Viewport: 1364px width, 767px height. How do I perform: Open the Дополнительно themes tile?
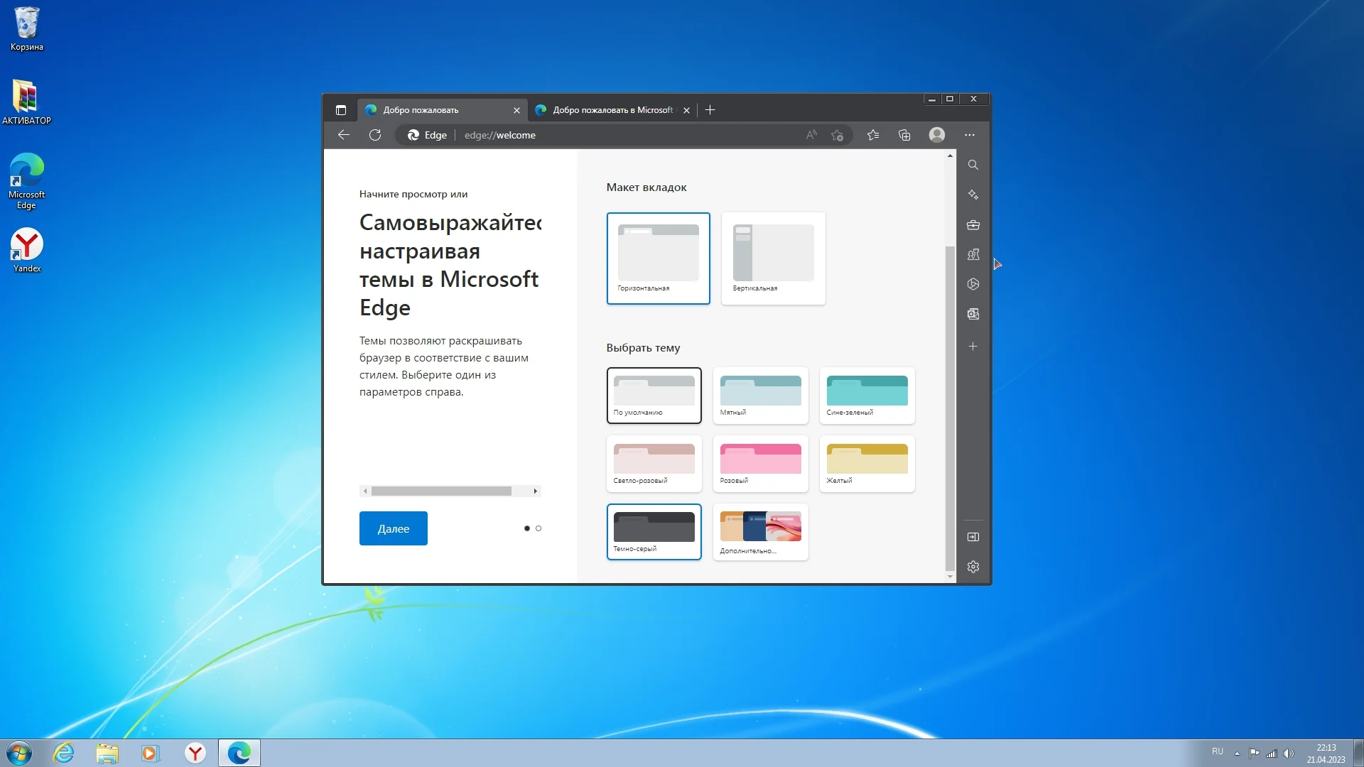pyautogui.click(x=760, y=532)
